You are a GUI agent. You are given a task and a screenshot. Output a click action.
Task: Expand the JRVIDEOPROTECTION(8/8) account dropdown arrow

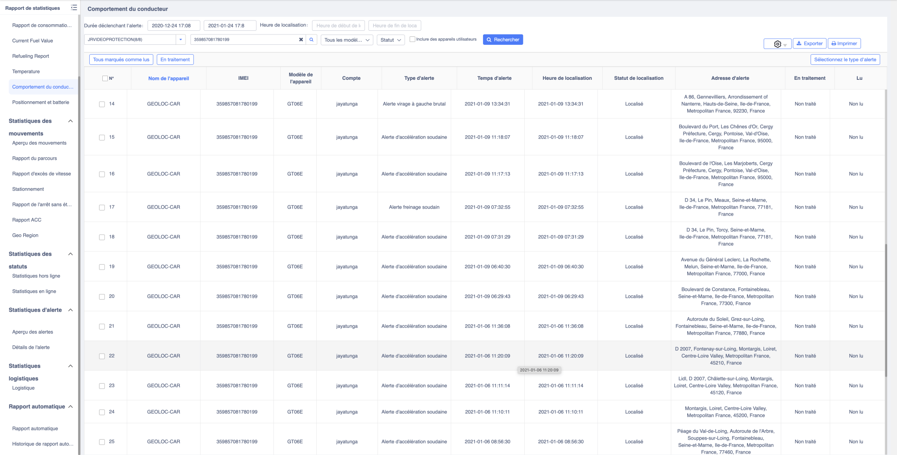(x=180, y=40)
